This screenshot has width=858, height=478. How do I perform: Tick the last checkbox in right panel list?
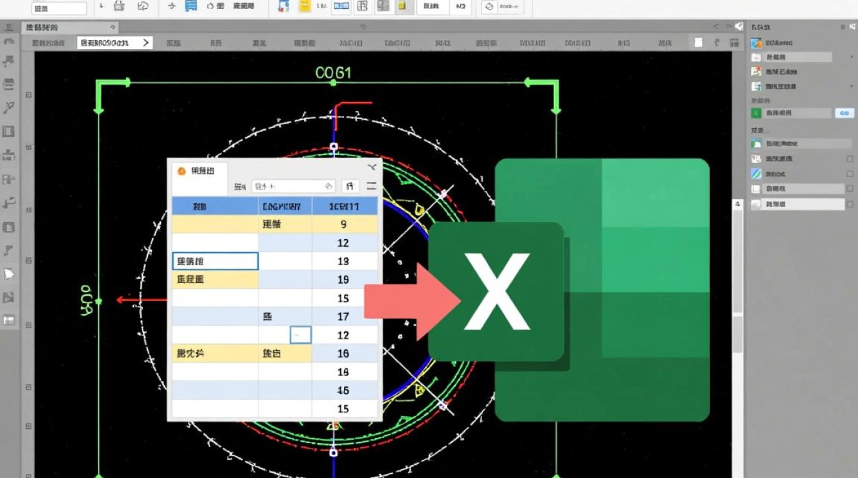click(x=850, y=205)
